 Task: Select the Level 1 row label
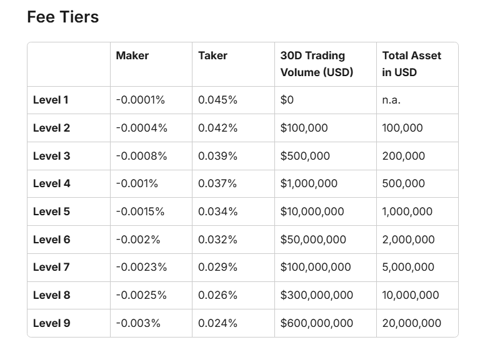click(51, 100)
